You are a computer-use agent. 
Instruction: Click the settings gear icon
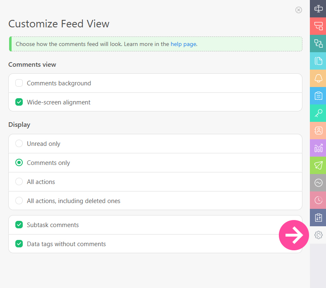pos(318,235)
